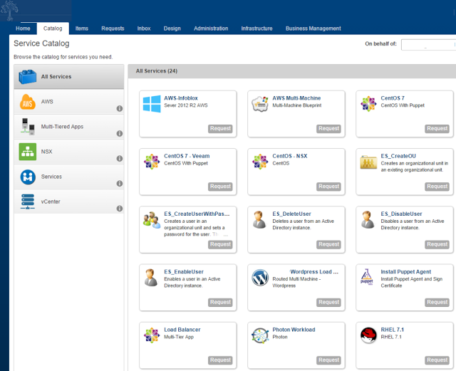Request the ES_CreateOU workflow

[x=437, y=187]
